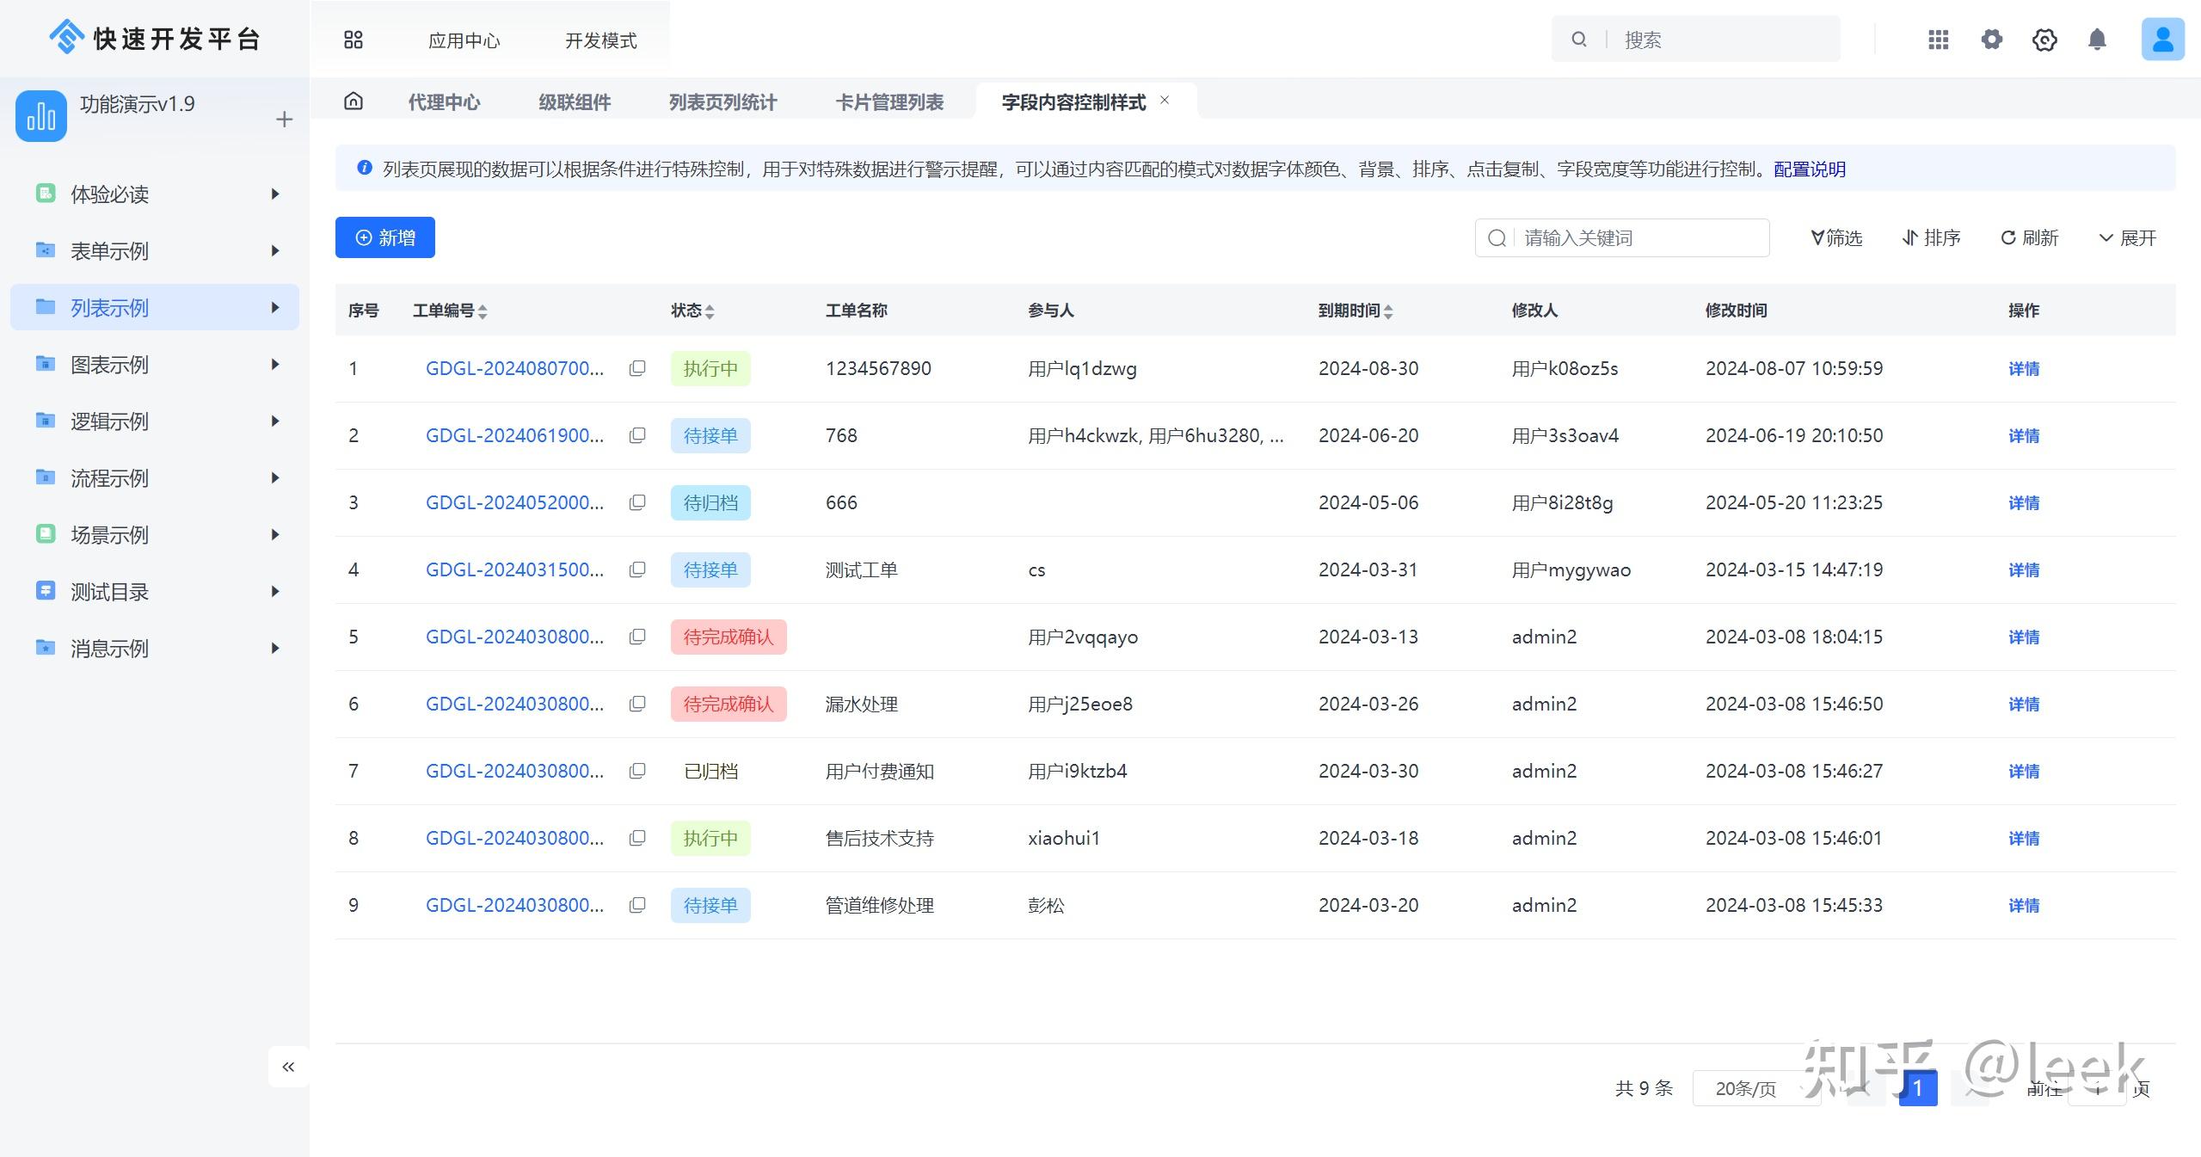Image resolution: width=2201 pixels, height=1157 pixels.
Task: Click the 功能演示v1.9 app chart icon
Action: click(41, 116)
